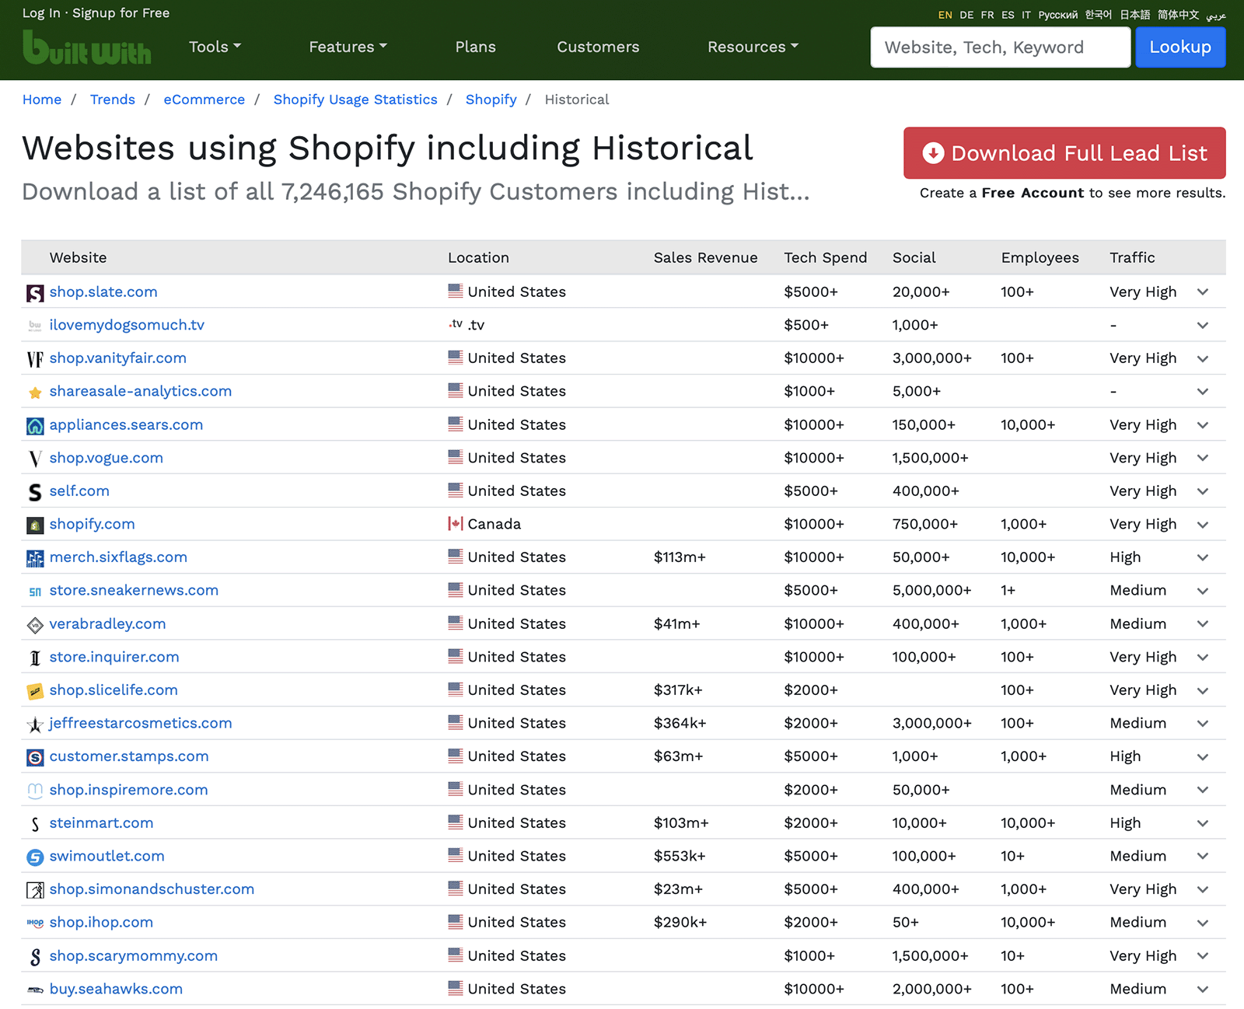Click the verabradley.com diamond favicon
Screen dimensions: 1244x1009
pyautogui.click(x=35, y=625)
